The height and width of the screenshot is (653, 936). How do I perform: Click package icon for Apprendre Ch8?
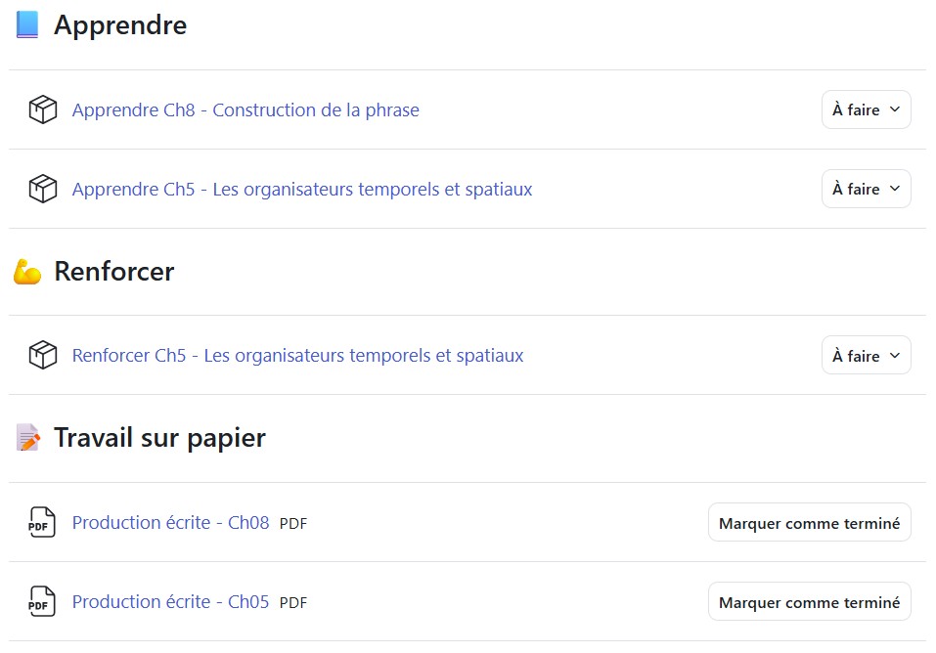pos(43,109)
